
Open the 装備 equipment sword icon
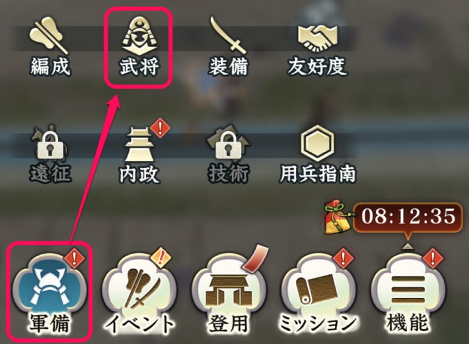click(x=228, y=46)
